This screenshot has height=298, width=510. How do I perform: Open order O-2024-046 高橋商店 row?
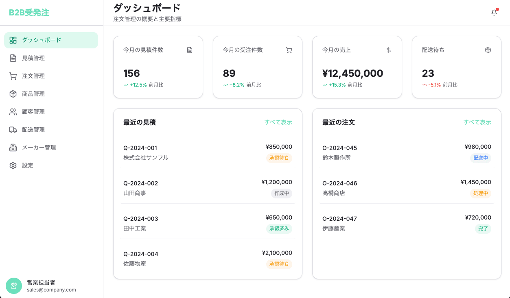point(407,188)
